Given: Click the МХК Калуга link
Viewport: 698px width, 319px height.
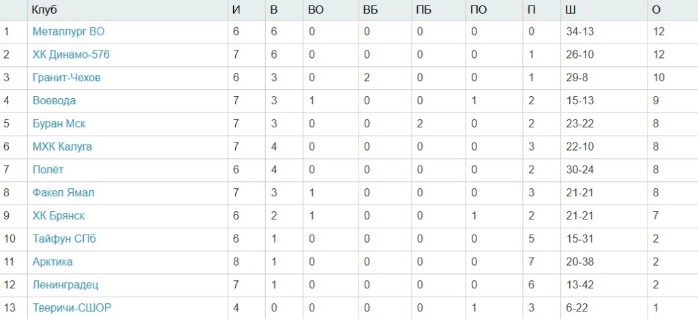Looking at the screenshot, I should tap(62, 147).
